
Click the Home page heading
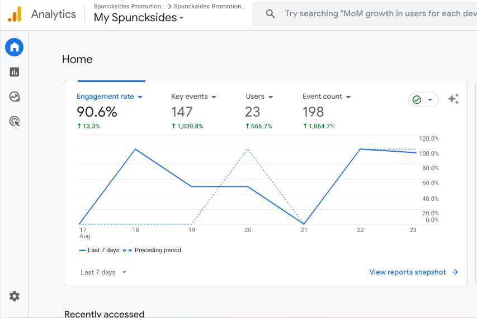tap(77, 59)
